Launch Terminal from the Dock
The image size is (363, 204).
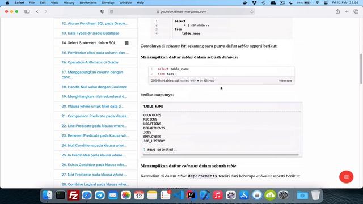point(61,195)
